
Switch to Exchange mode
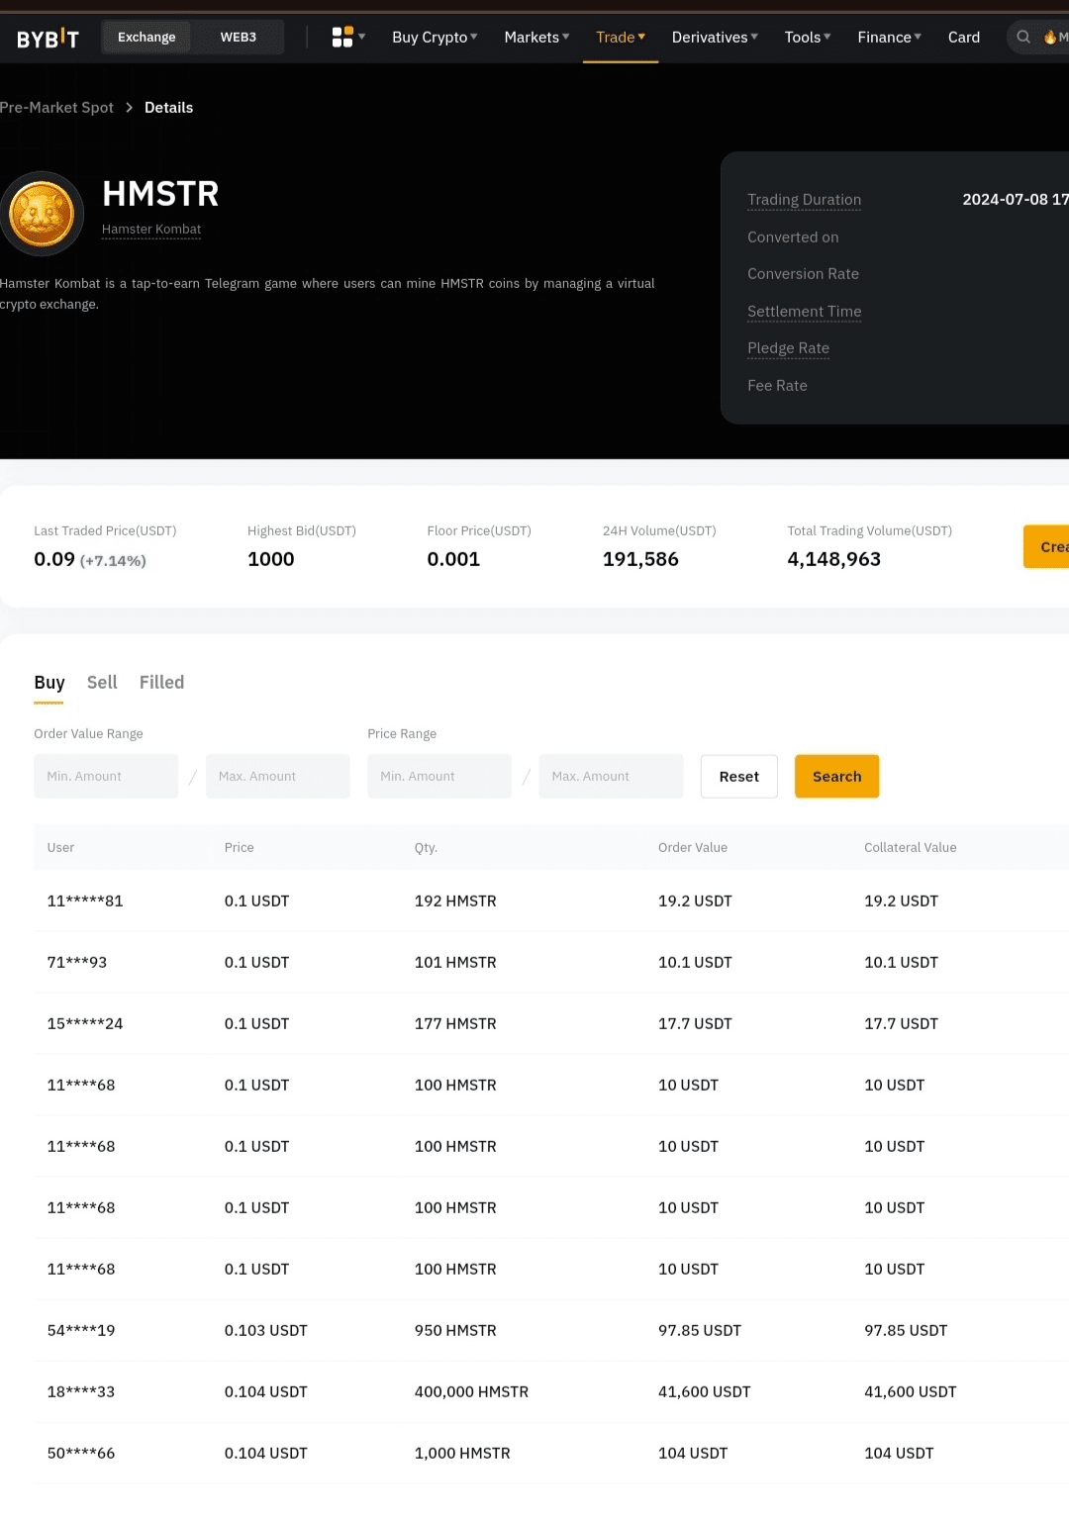point(146,38)
